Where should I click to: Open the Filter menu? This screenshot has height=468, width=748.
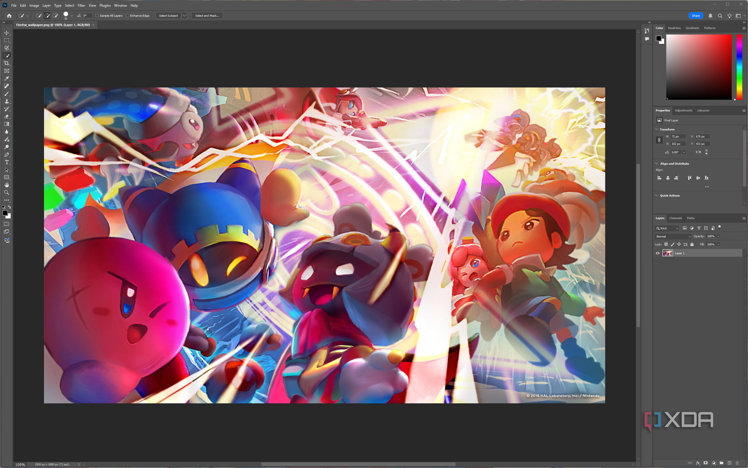(81, 6)
